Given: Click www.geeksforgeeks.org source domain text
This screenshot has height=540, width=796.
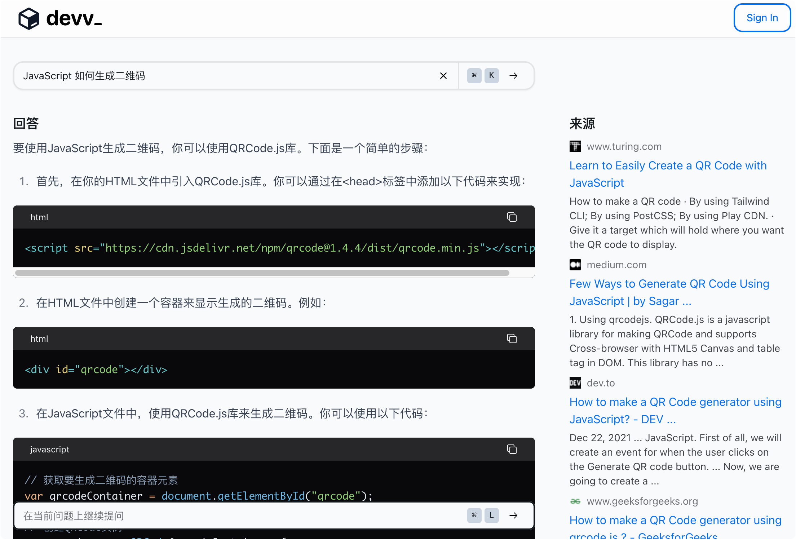Looking at the screenshot, I should (x=642, y=501).
